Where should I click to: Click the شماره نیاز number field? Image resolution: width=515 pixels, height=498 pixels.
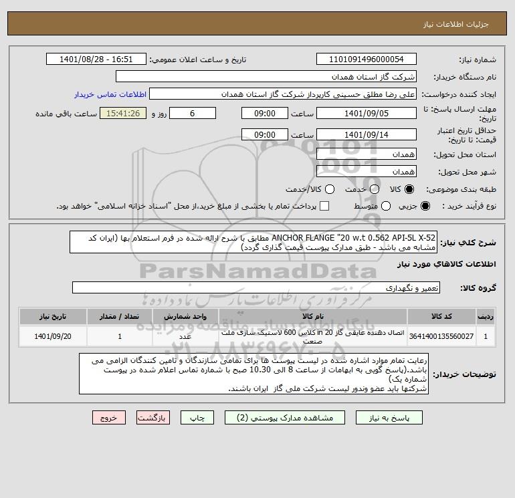click(x=367, y=59)
